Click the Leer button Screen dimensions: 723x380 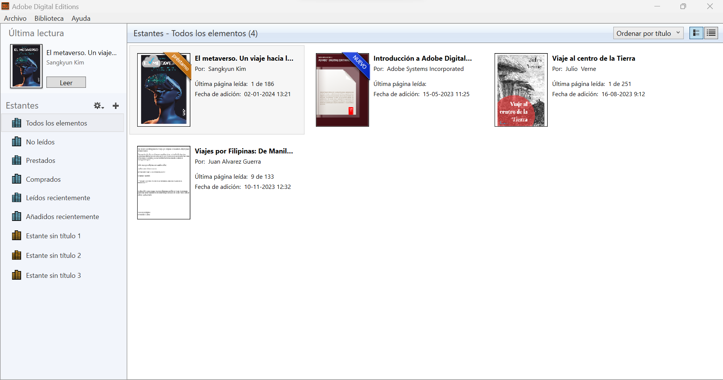(x=66, y=83)
